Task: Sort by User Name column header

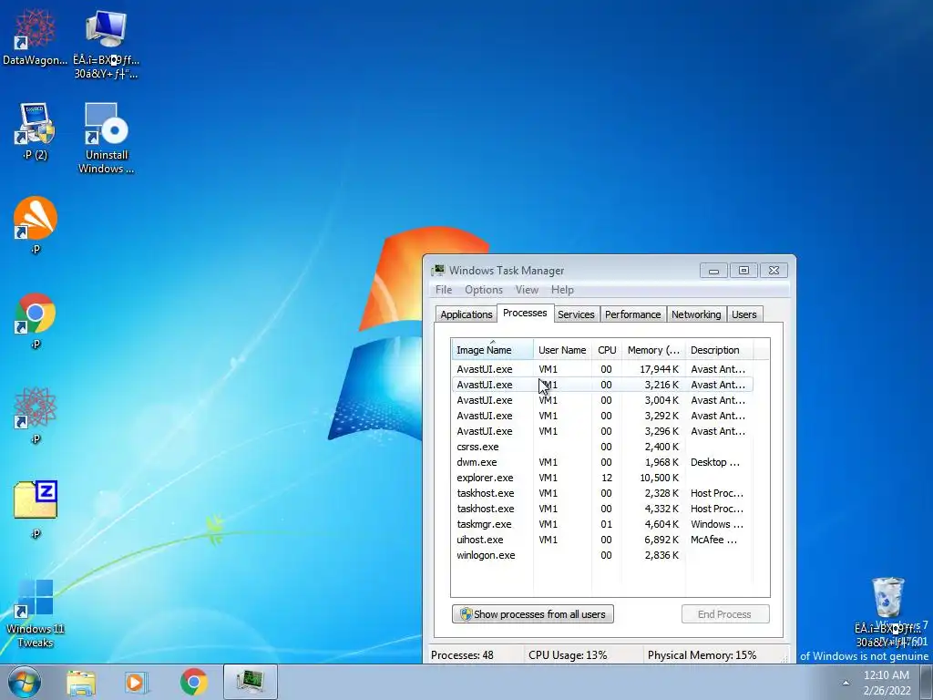Action: (x=562, y=350)
